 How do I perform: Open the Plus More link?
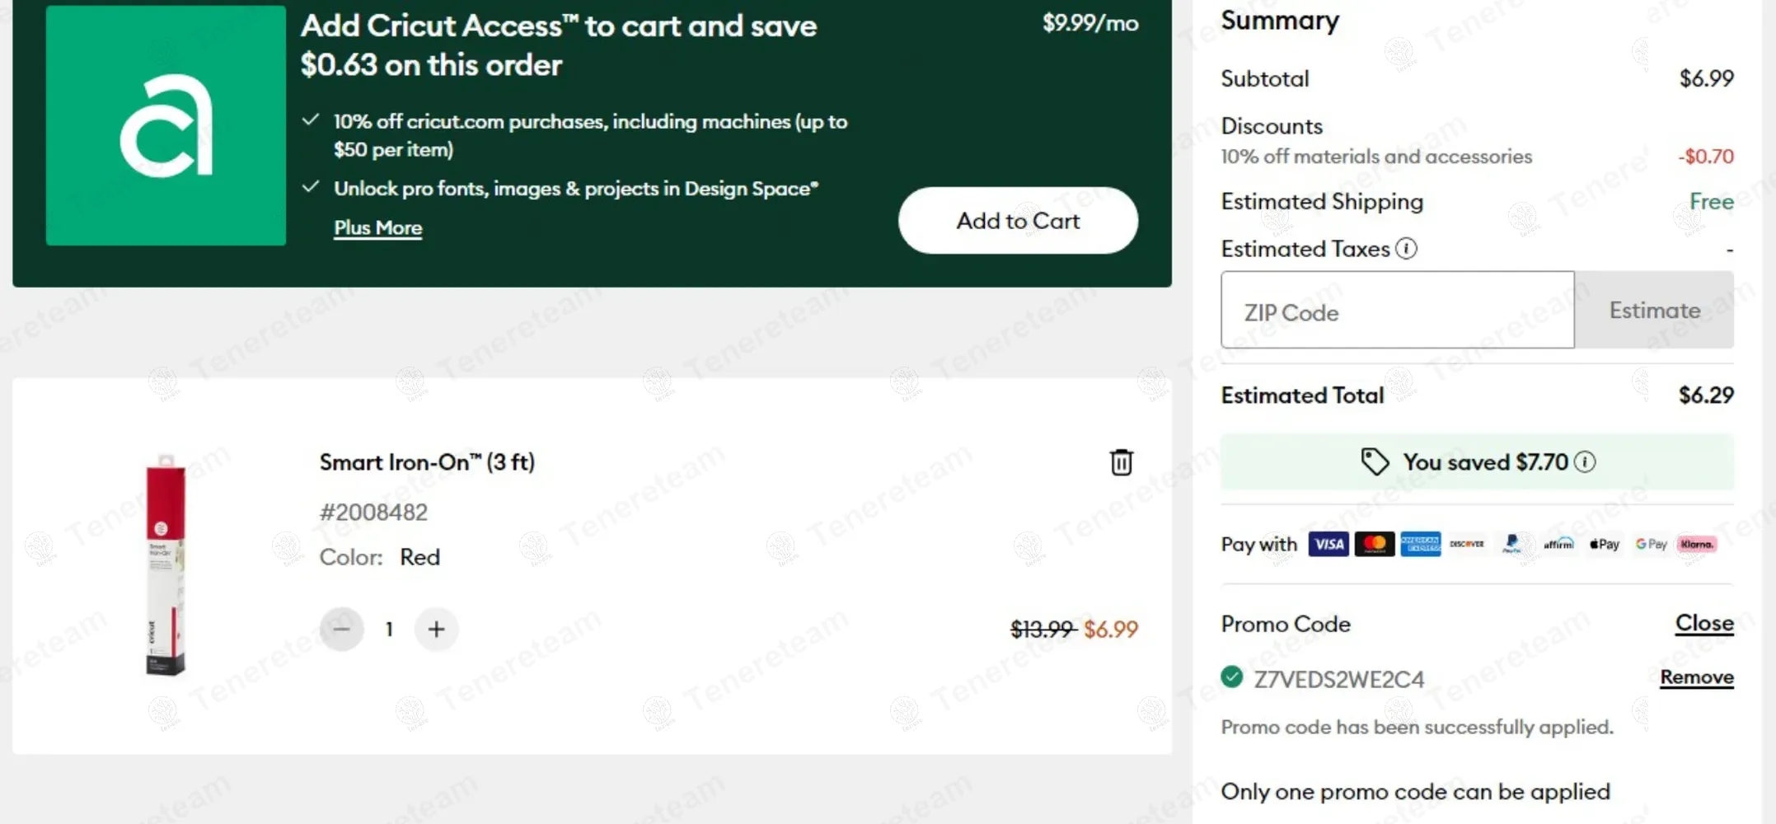pos(377,228)
